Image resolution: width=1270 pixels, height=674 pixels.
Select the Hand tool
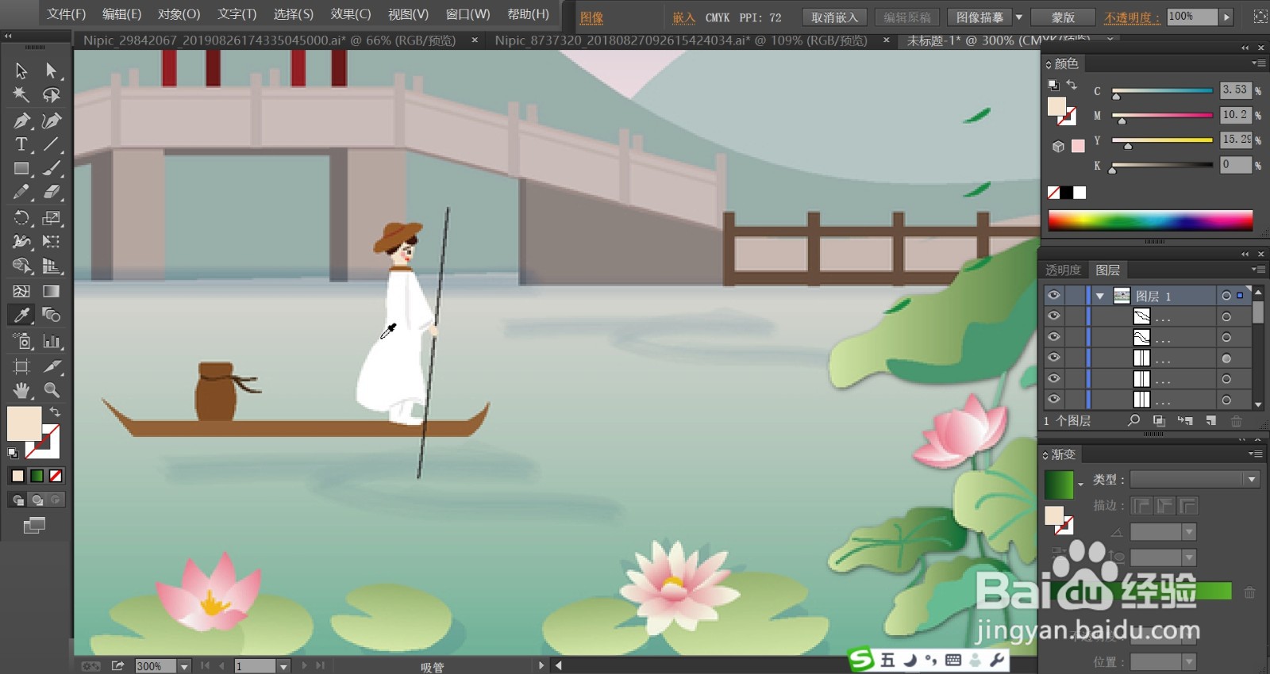tap(21, 390)
